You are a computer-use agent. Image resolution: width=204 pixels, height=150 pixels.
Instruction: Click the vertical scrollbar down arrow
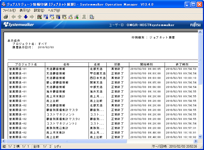point(200,136)
